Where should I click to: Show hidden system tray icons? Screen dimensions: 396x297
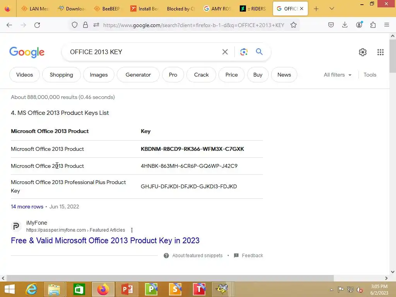pyautogui.click(x=331, y=290)
